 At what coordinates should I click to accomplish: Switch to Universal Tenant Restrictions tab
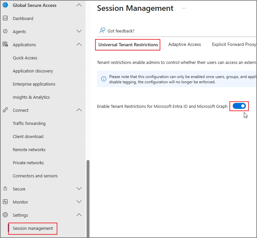128,45
